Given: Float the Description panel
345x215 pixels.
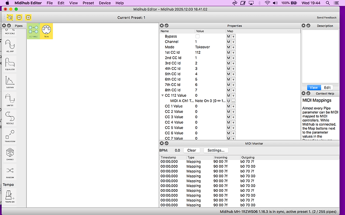Looking at the screenshot, I should click(308, 26).
